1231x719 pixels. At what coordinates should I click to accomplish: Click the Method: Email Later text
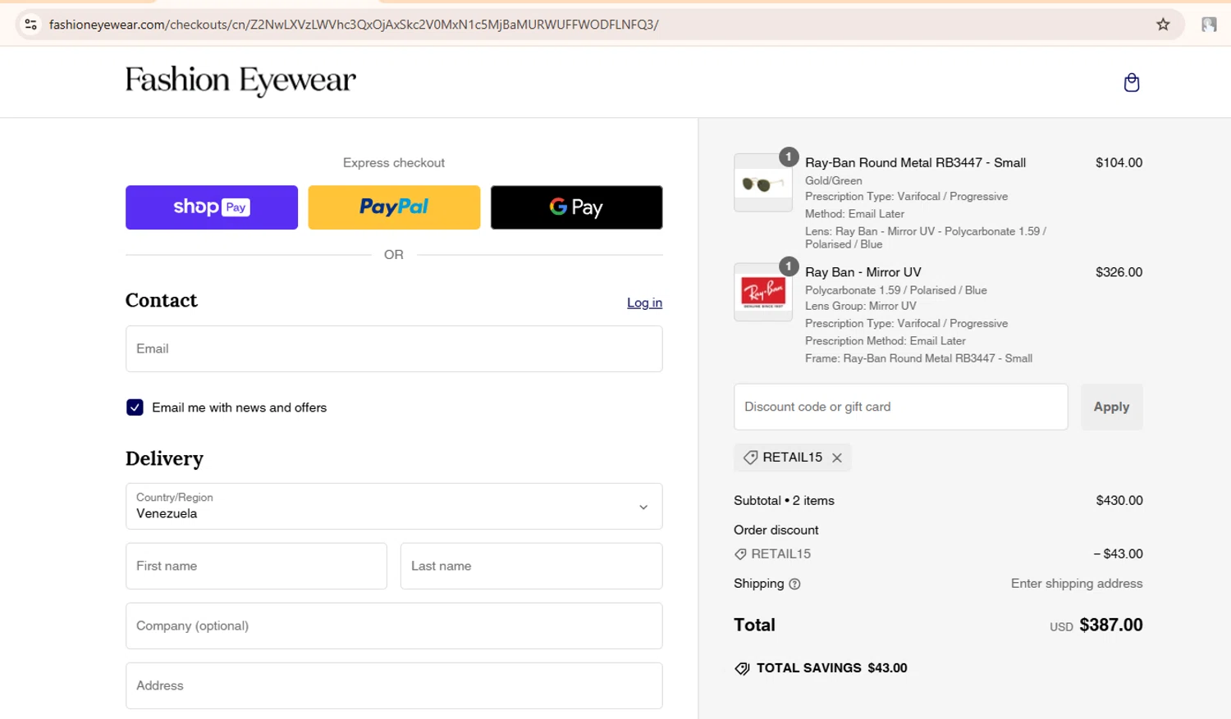854,214
